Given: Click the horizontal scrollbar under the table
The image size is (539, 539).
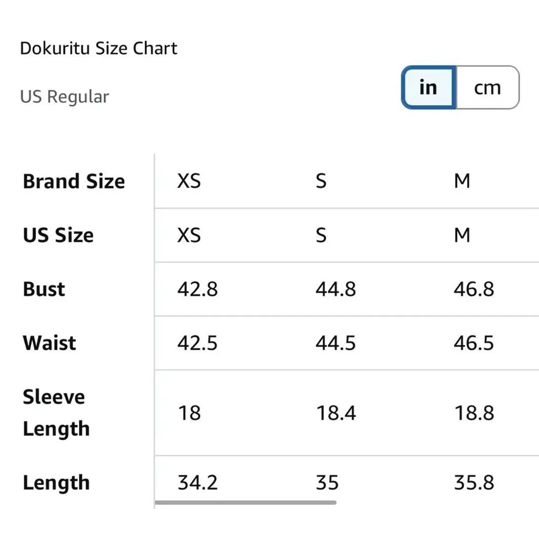Looking at the screenshot, I should tap(245, 503).
